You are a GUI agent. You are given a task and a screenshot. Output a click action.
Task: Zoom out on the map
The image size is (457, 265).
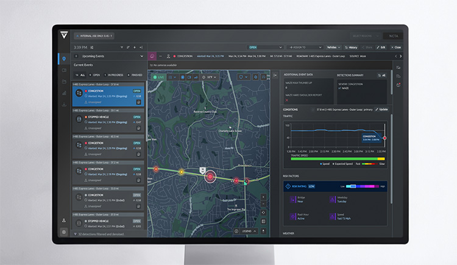(x=263, y=204)
